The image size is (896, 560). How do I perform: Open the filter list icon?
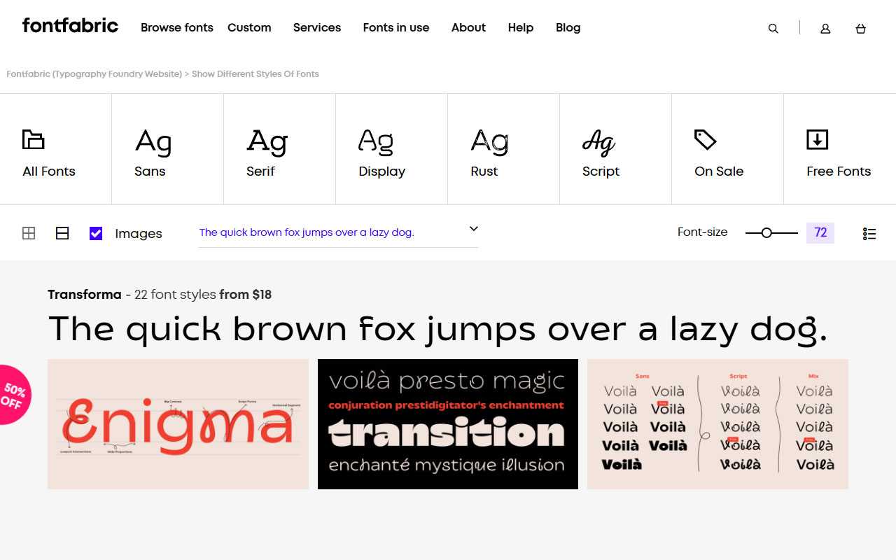[869, 234]
